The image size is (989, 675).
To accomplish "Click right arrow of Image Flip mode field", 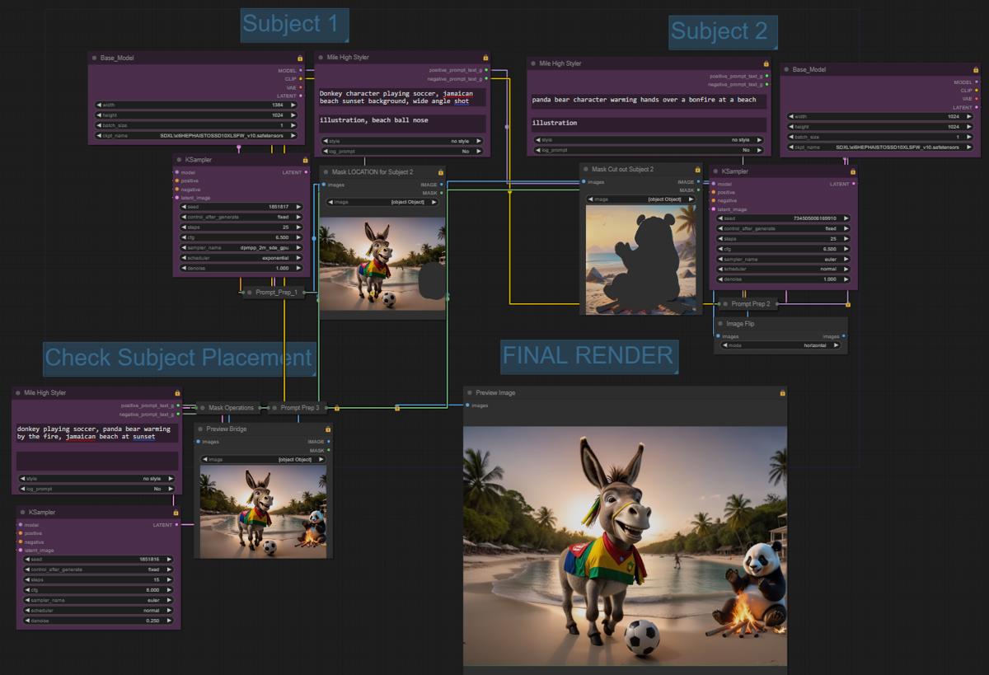I will tap(837, 345).
